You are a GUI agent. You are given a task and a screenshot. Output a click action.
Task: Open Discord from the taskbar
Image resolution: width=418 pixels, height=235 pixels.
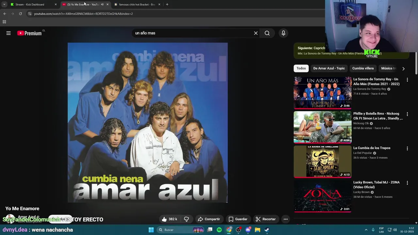pyautogui.click(x=248, y=230)
